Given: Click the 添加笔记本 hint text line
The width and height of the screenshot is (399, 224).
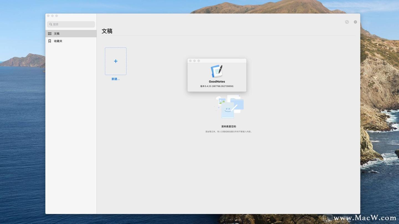Looking at the screenshot, I should [x=229, y=132].
